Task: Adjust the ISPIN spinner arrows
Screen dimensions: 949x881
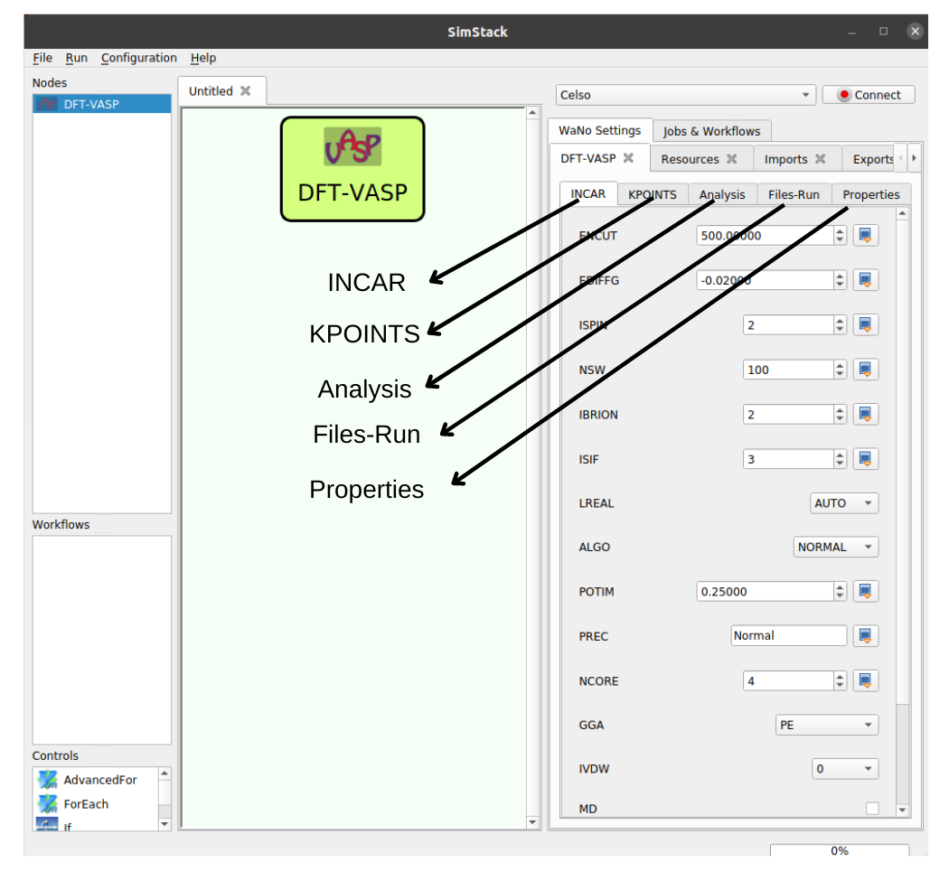Action: 840,325
